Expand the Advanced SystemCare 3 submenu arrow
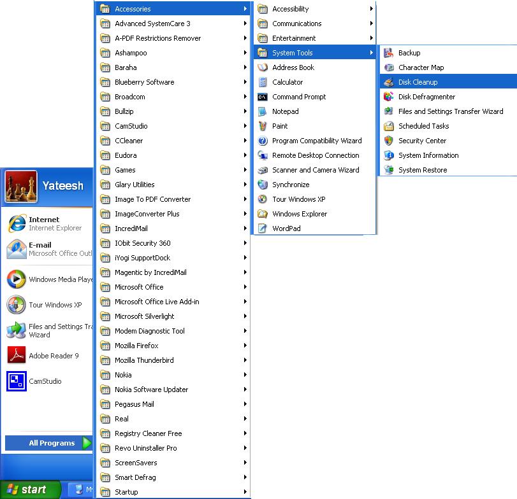This screenshot has width=517, height=499. pyautogui.click(x=245, y=24)
